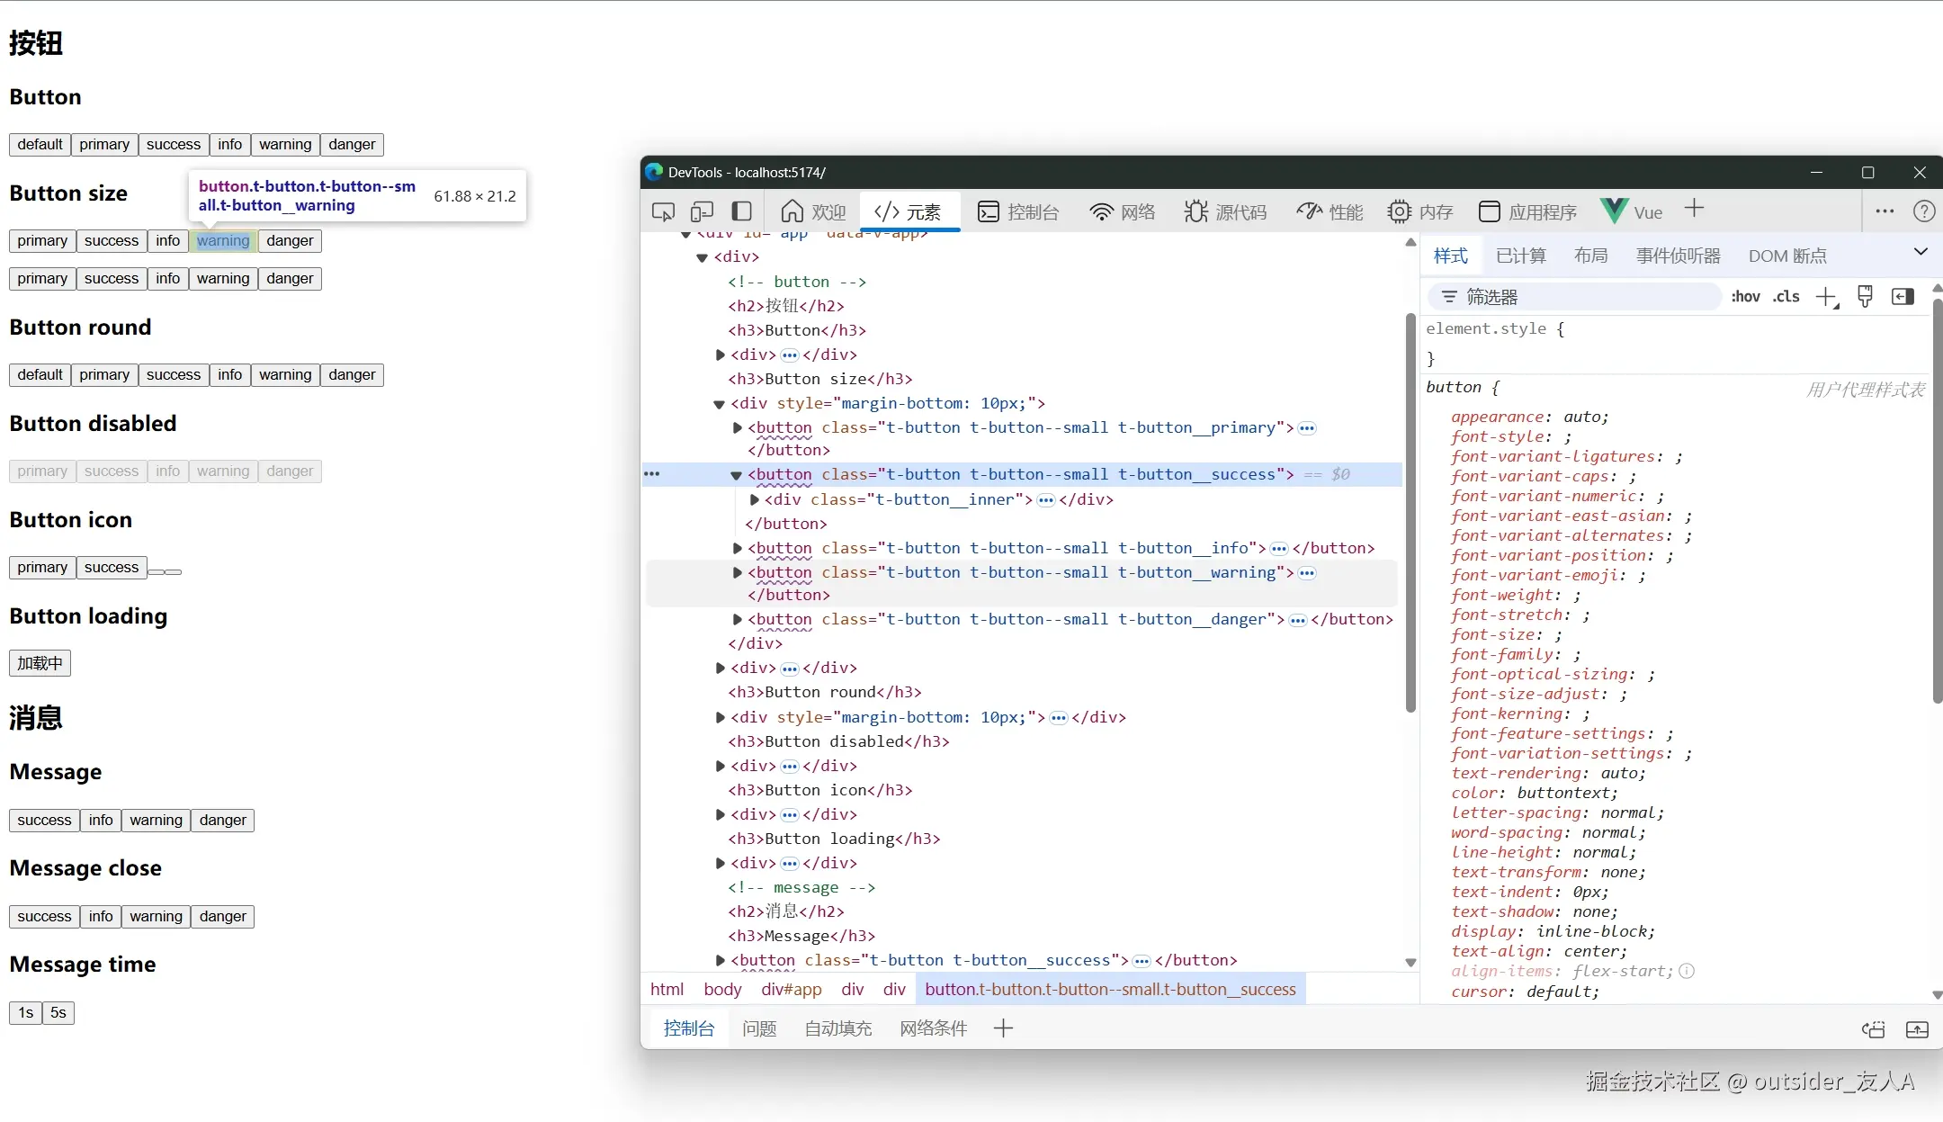Click the dock sidebar toggle icon
1943x1122 pixels.
(x=741, y=211)
